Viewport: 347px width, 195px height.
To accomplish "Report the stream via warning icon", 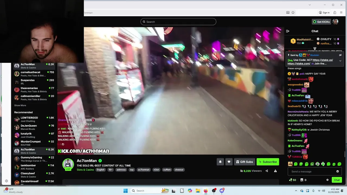I will 275,171.
